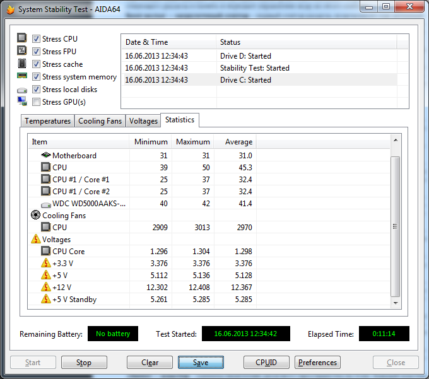This screenshot has height=379, width=429.
Task: Uncheck the Stress FPU checkbox
Action: [36, 52]
